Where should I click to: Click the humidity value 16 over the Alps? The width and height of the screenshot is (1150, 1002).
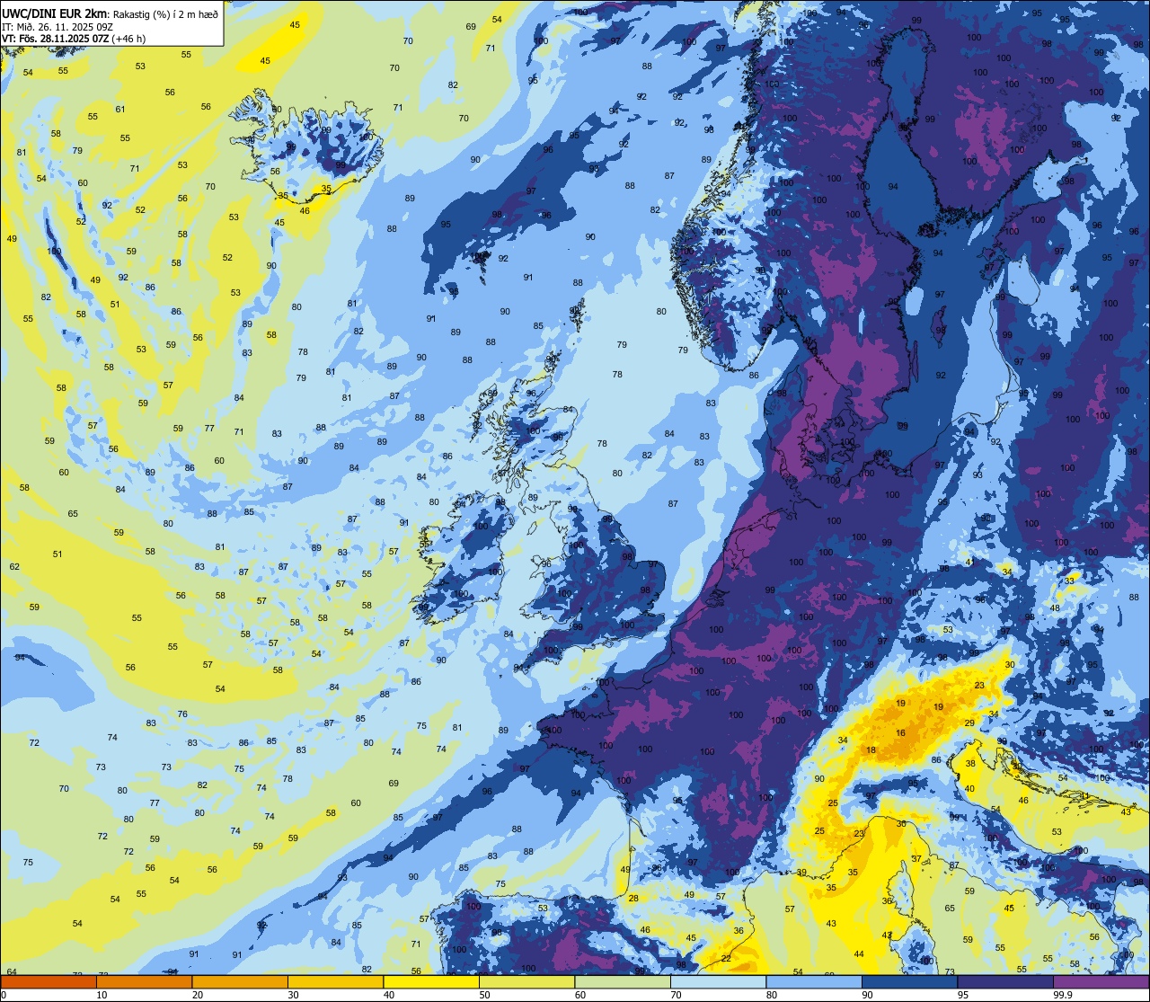coord(900,733)
